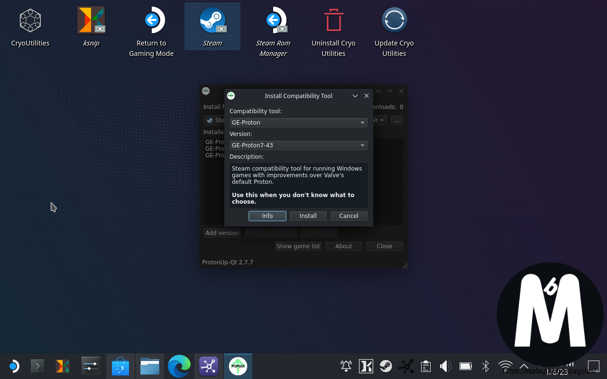
Task: Open the volume control in the tray
Action: (445, 366)
